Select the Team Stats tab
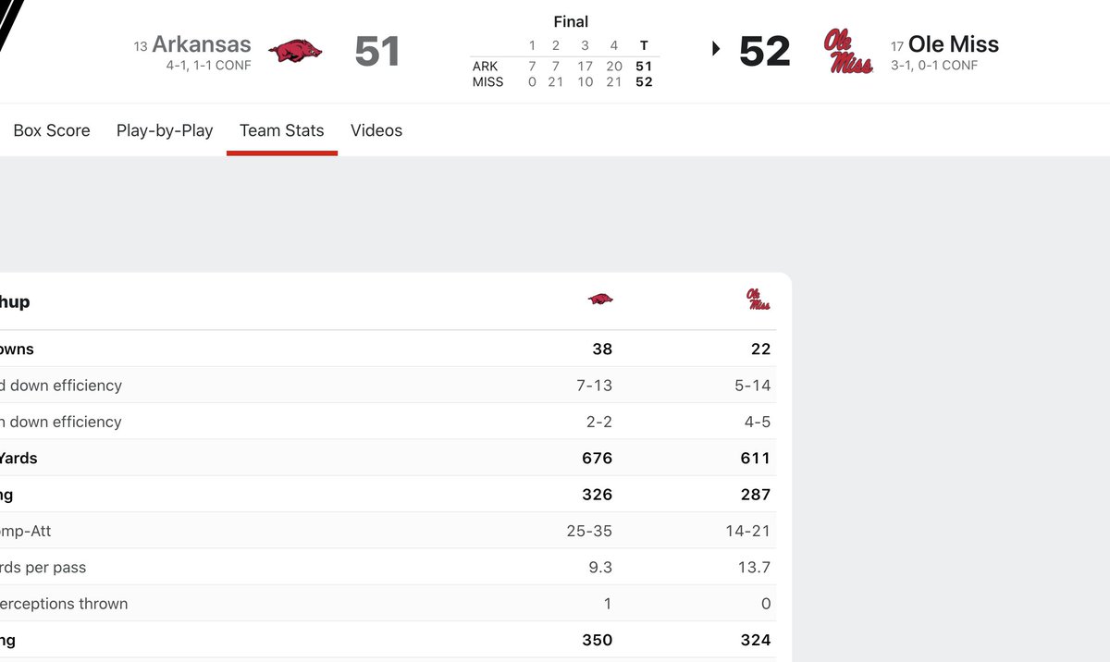This screenshot has width=1110, height=662. pyautogui.click(x=282, y=130)
